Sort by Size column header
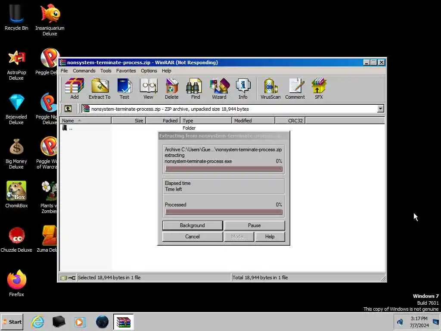Viewport: 441px width, 331px height. click(x=128, y=121)
